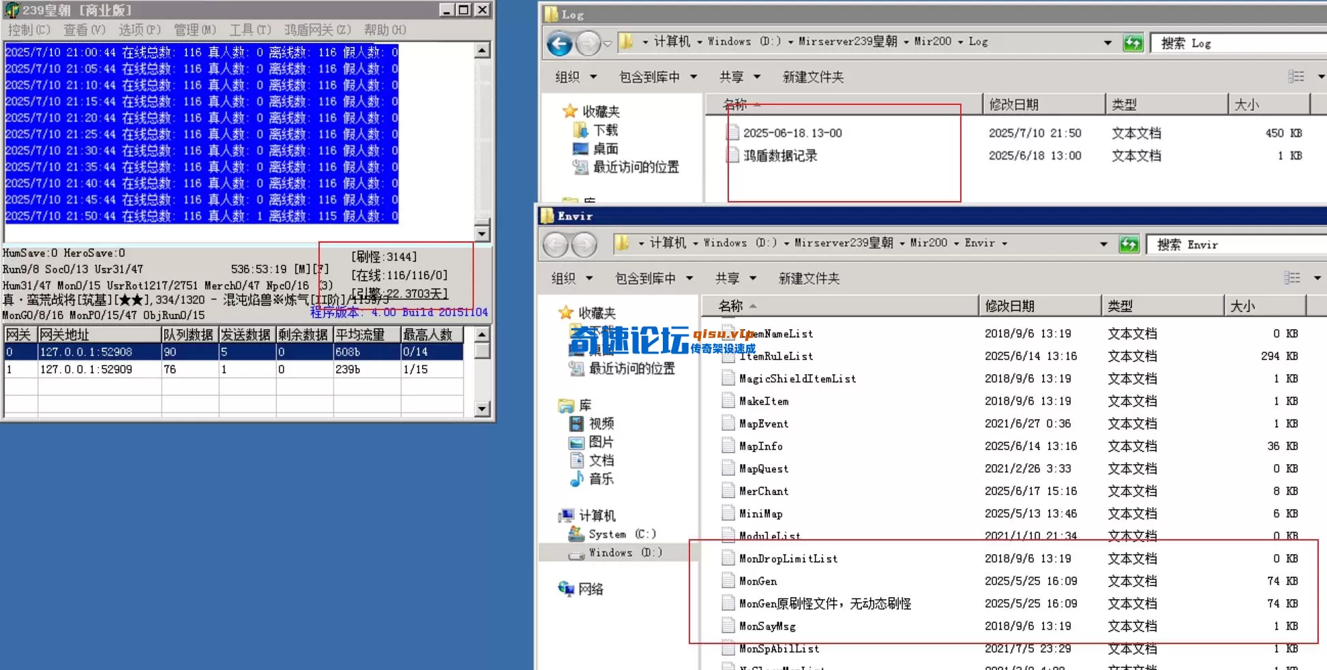Open 最近访问的位置 in the sidebar
Viewport: 1327px width, 670px height.
(x=634, y=368)
